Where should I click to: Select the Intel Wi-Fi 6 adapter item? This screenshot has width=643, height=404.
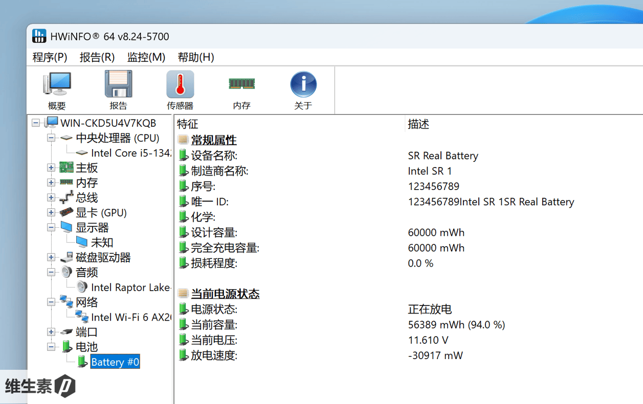130,317
